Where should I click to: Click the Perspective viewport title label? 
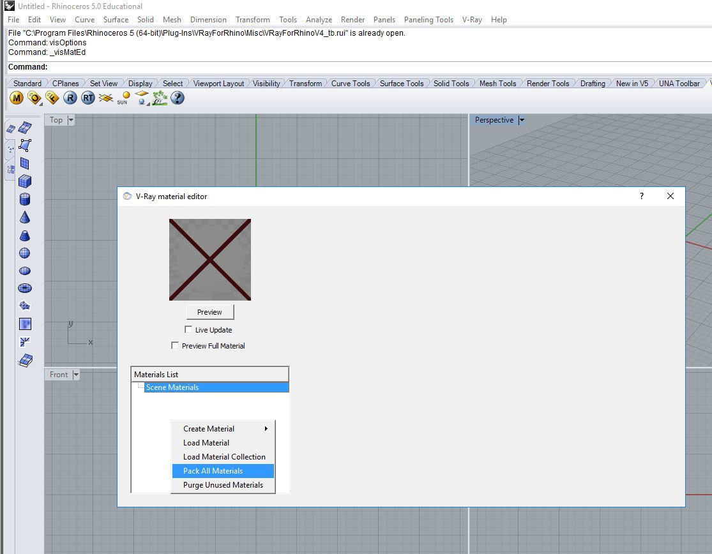coord(494,120)
